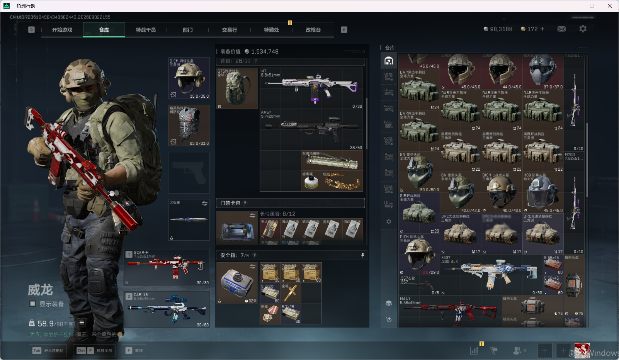Select the .357左轮 revolver in the warehouse

(x=420, y=285)
